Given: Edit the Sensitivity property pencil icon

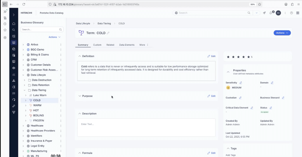Looking at the screenshot, I should click(241, 83).
